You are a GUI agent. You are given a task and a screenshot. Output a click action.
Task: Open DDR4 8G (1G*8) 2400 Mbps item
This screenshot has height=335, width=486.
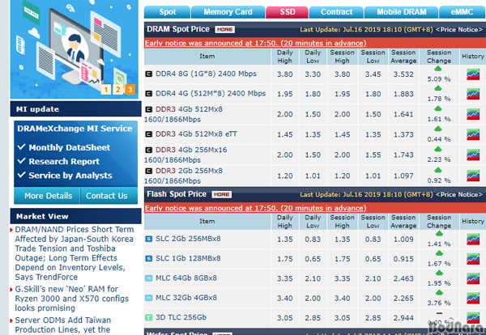tap(206, 74)
